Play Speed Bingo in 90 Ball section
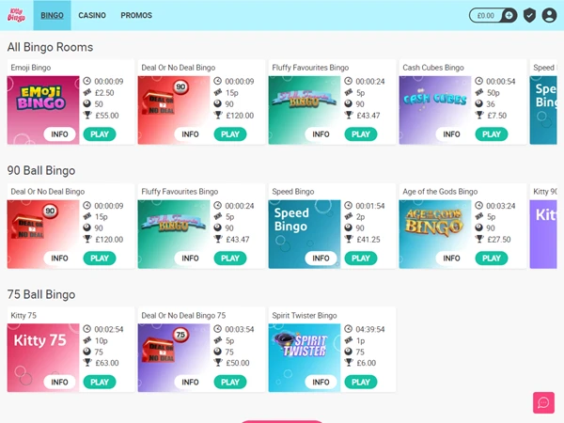This screenshot has height=423, width=564. click(x=361, y=258)
